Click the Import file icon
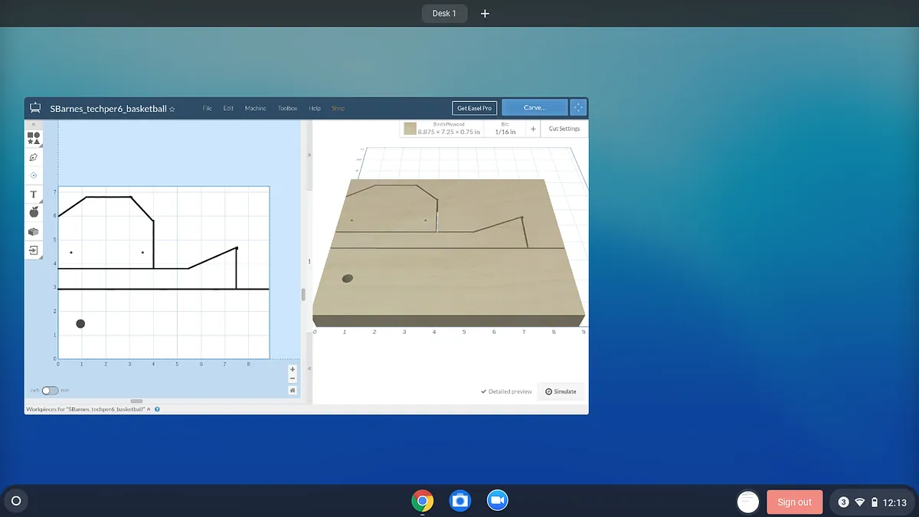The height and width of the screenshot is (517, 919). pyautogui.click(x=34, y=250)
